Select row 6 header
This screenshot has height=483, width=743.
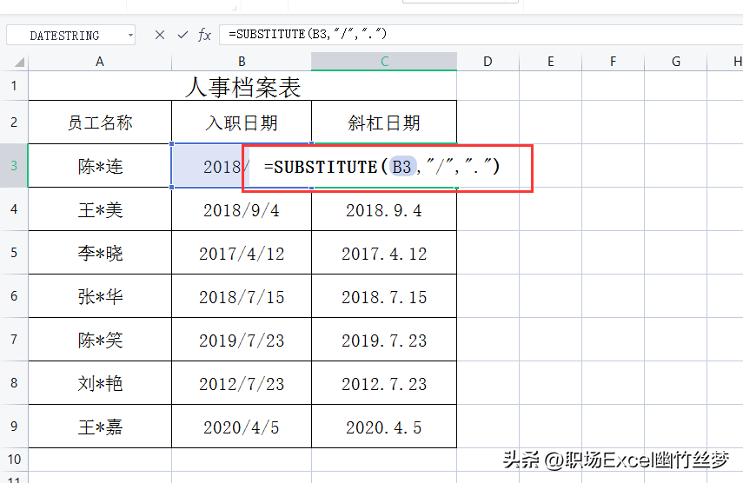tap(14, 296)
